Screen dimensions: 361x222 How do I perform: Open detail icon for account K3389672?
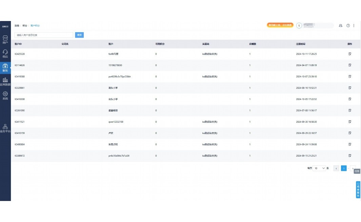coord(349,156)
